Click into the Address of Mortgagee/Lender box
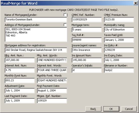 [x=36, y=35]
